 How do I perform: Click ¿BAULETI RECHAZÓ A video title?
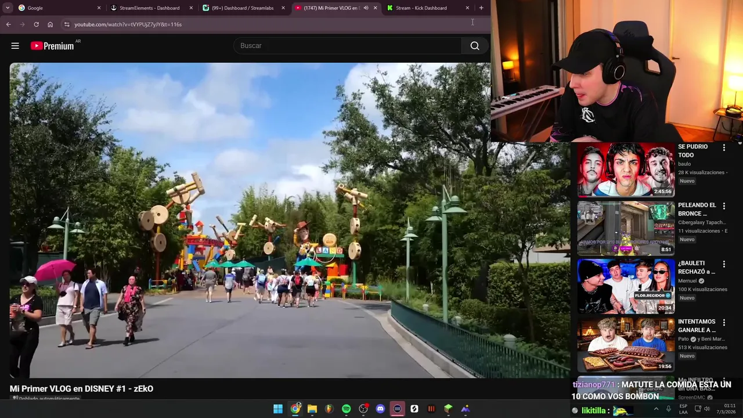tap(697, 267)
